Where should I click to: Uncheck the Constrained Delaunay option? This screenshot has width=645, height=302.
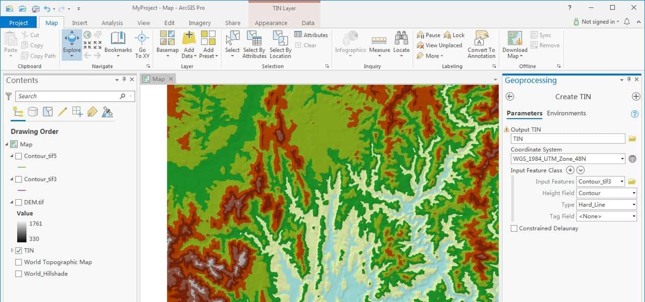coord(514,228)
